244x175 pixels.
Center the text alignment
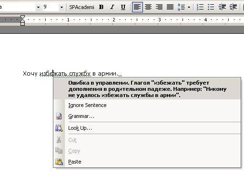click(148, 7)
